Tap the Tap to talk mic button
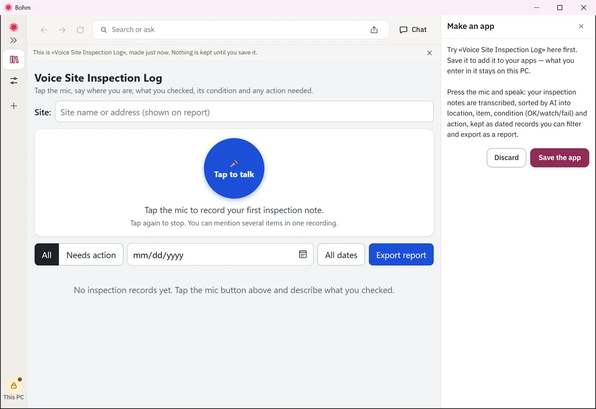 pos(234,169)
